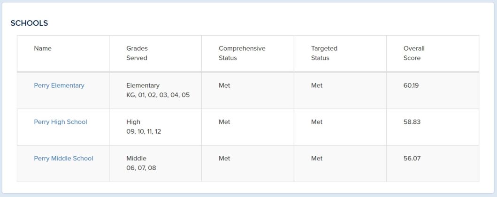
Task: Click the Elementary KG–05 grades cell
Action: [x=158, y=90]
